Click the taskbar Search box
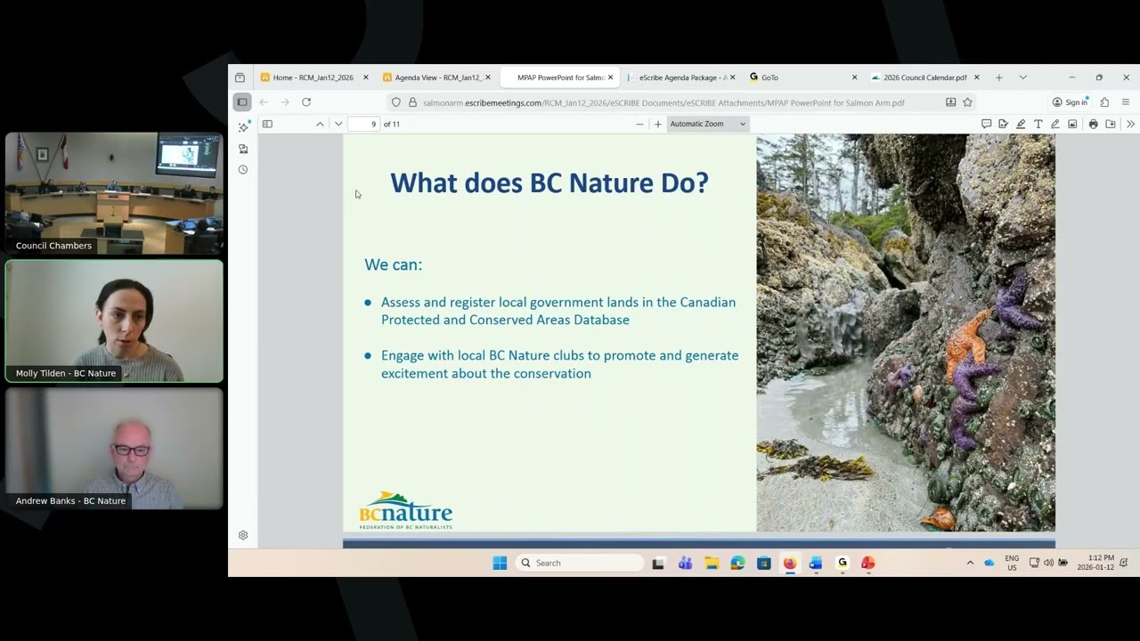This screenshot has height=641, width=1140. click(580, 563)
